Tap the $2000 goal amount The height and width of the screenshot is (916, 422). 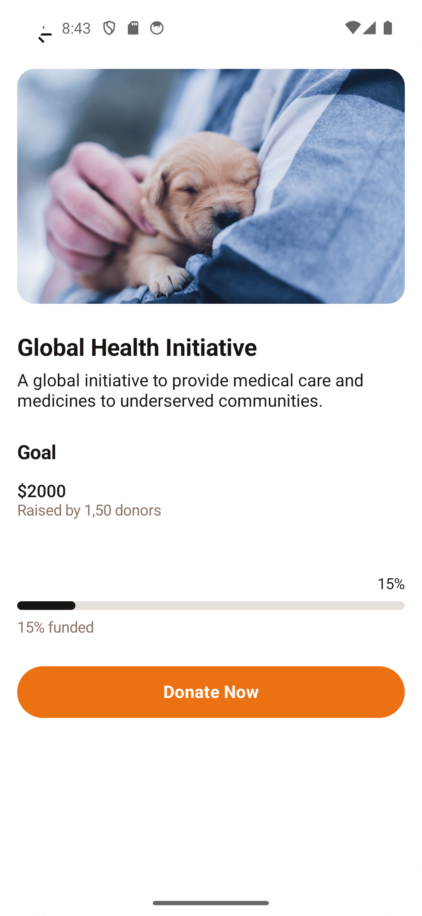pyautogui.click(x=41, y=490)
